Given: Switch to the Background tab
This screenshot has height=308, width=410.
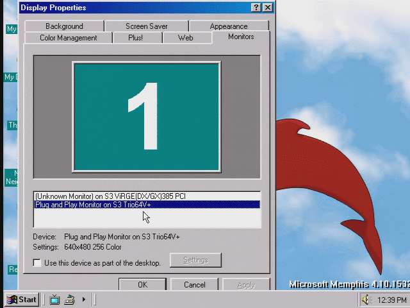Looking at the screenshot, I should click(64, 26).
